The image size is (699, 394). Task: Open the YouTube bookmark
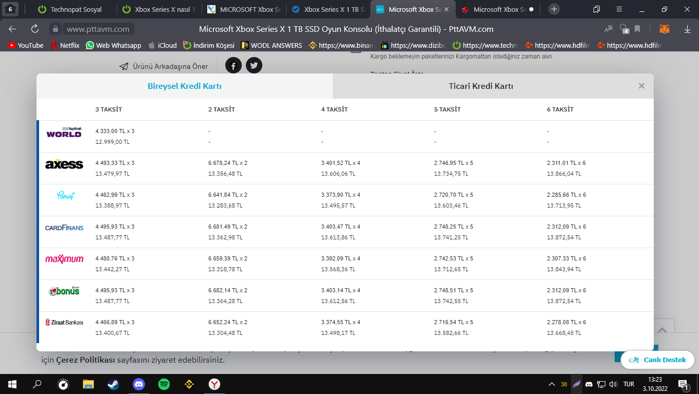(x=26, y=45)
